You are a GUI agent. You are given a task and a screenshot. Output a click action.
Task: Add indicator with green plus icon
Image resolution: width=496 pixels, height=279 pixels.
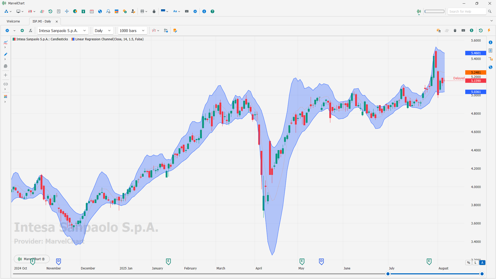22,30
